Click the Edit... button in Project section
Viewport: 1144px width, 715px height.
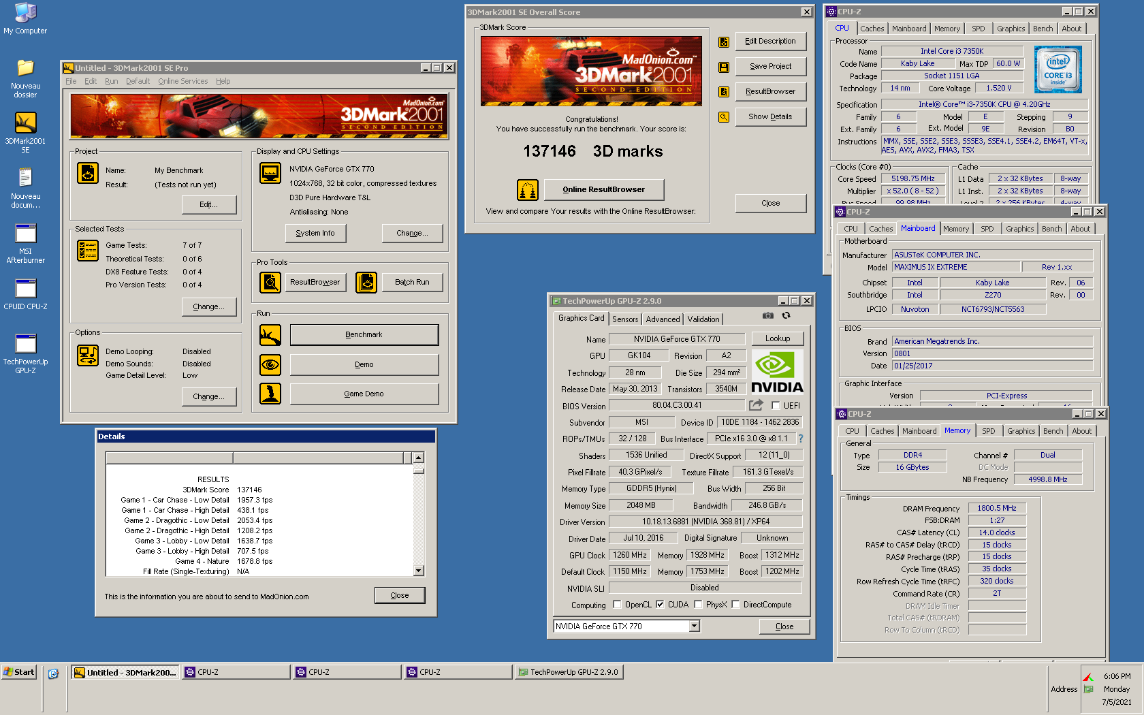tap(209, 204)
